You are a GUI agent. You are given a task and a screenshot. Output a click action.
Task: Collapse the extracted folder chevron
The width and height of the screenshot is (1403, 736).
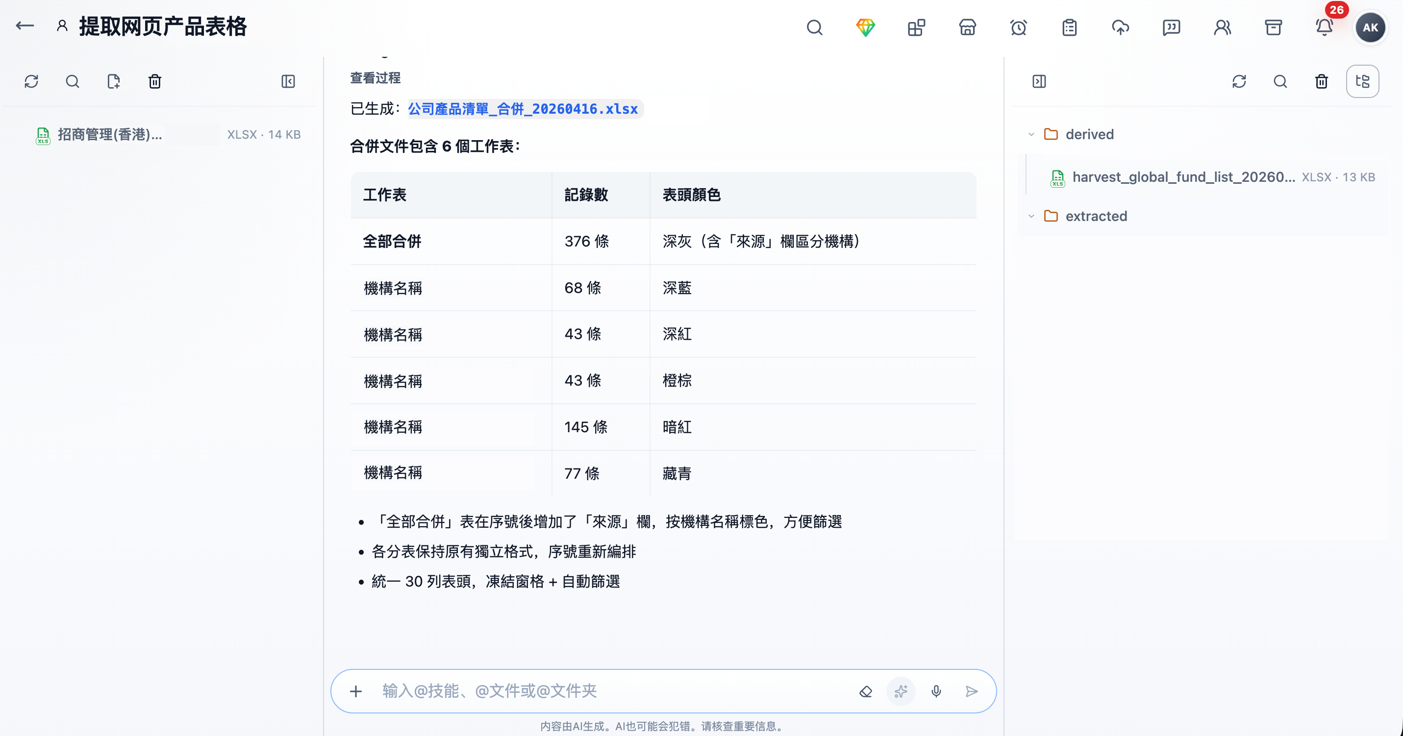point(1031,216)
